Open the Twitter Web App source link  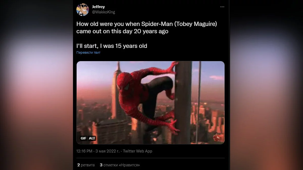pyautogui.click(x=137, y=151)
